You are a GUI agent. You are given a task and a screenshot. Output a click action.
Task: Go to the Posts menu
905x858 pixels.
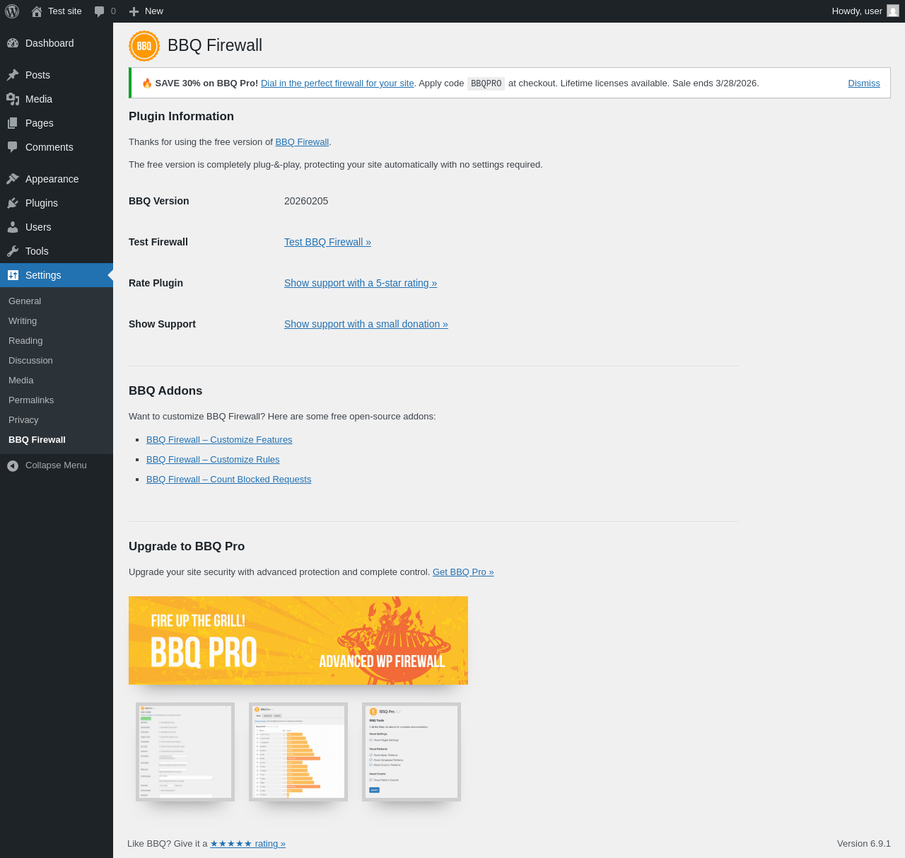click(57, 75)
